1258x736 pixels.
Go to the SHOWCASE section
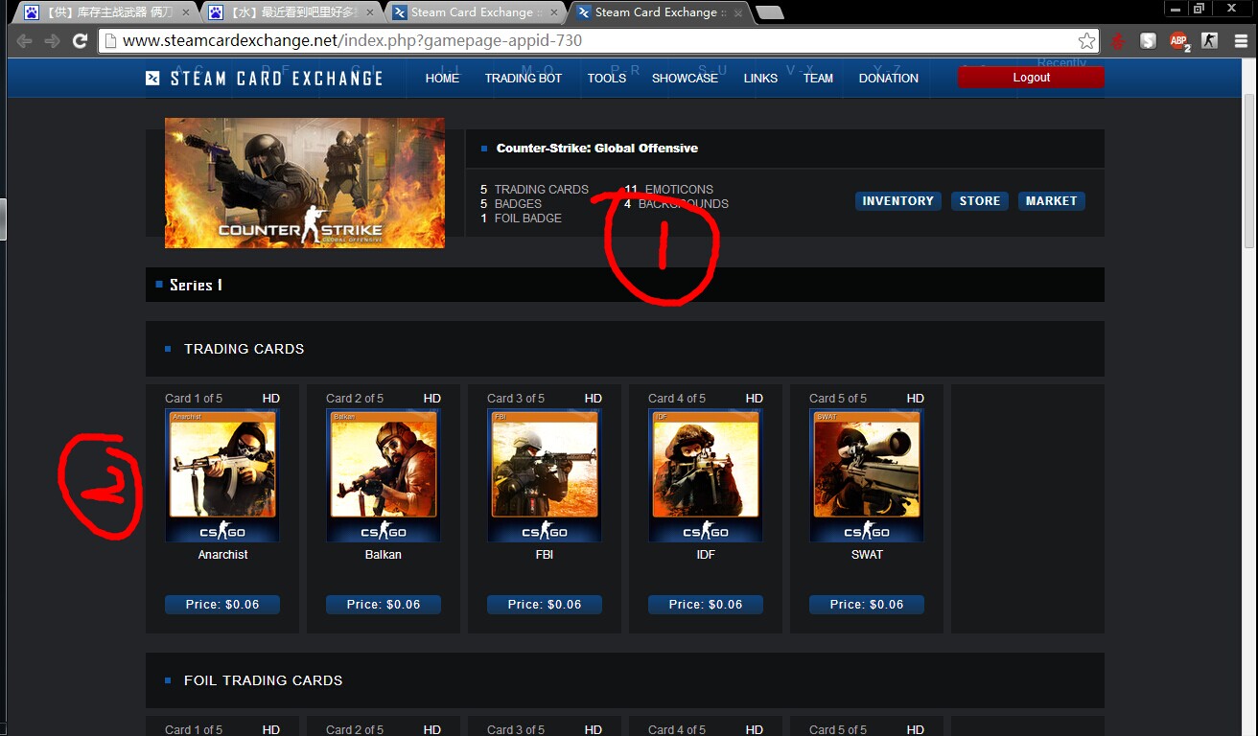685,79
